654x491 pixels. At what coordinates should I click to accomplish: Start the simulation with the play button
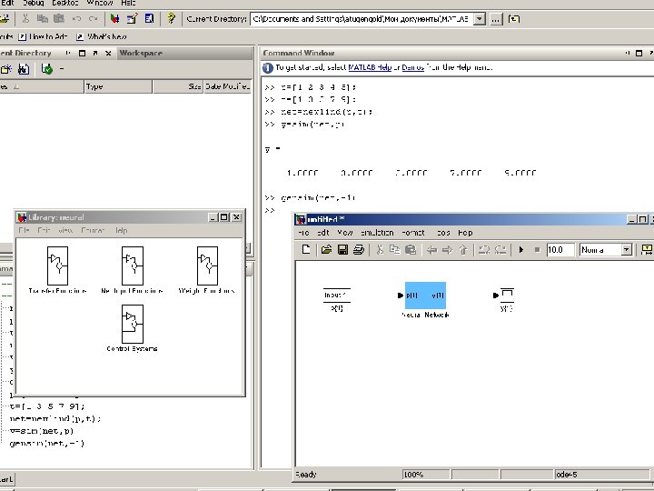tap(520, 249)
